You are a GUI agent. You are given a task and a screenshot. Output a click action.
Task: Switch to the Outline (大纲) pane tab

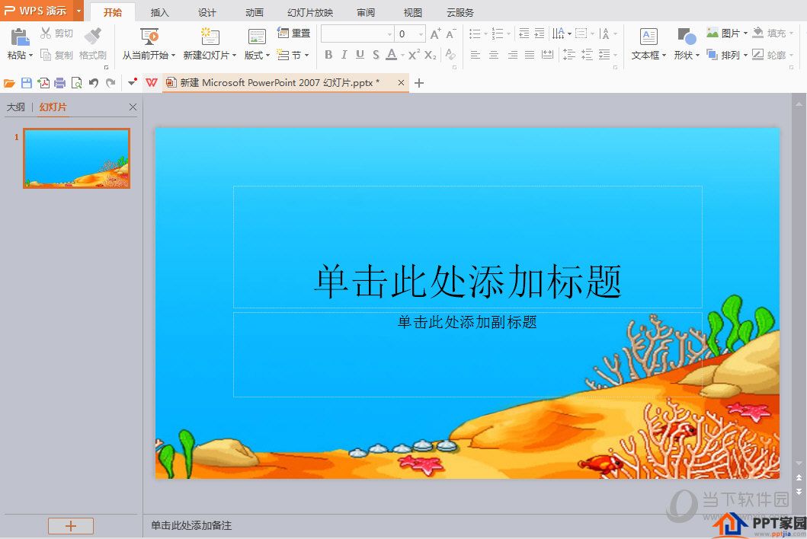click(15, 107)
